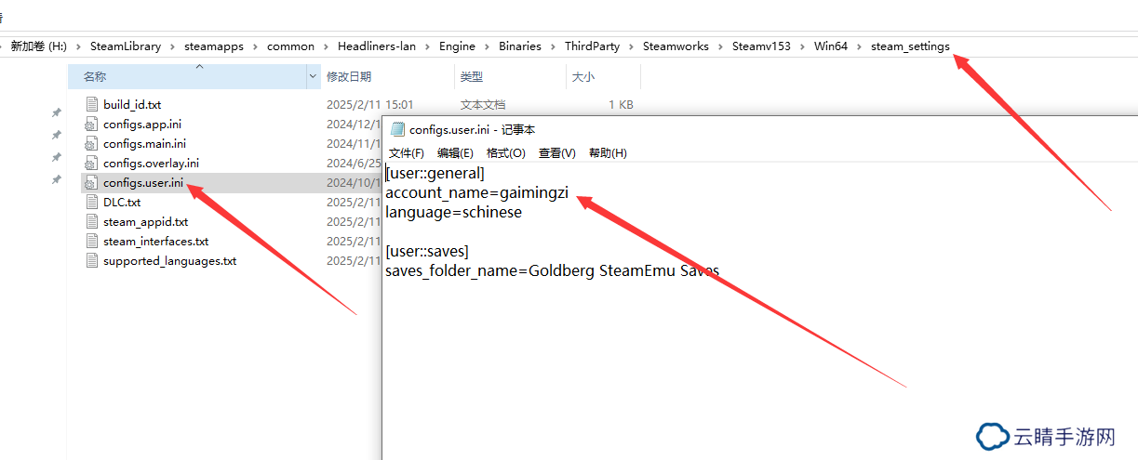Open the 格式(O) menu in Notepad
Image resolution: width=1138 pixels, height=460 pixels.
pos(506,152)
